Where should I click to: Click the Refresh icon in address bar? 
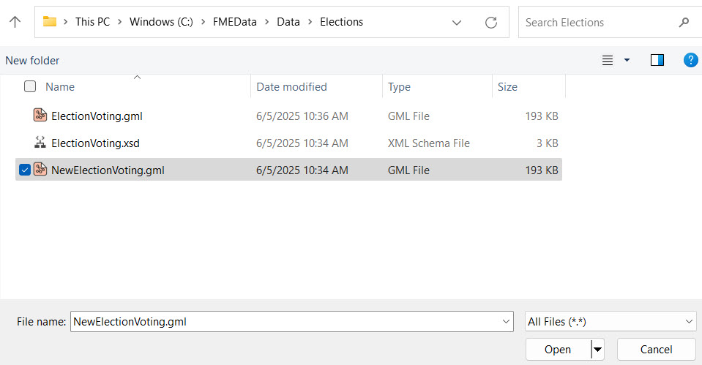[491, 23]
